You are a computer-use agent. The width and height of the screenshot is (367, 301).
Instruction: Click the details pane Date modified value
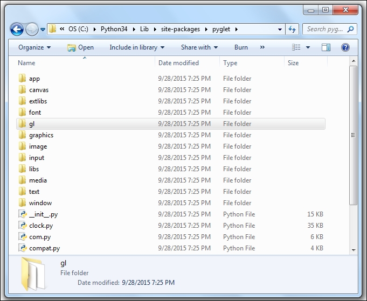click(148, 283)
